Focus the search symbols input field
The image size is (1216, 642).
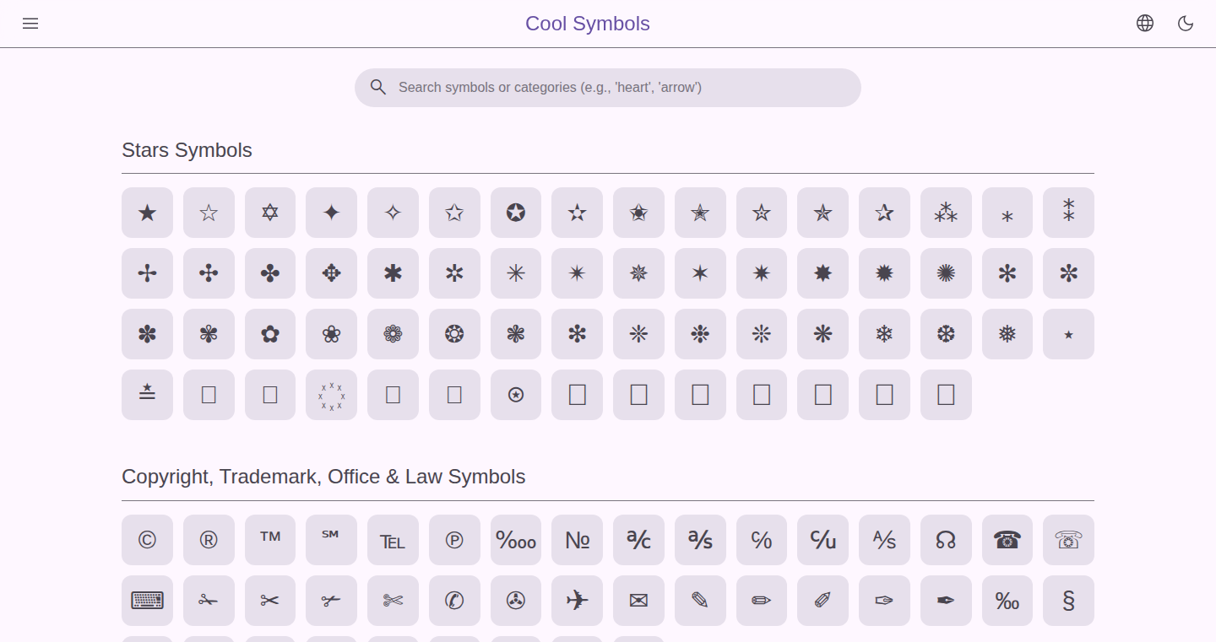(x=608, y=88)
